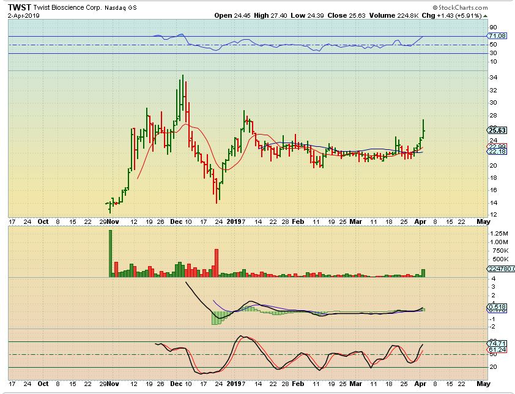The image size is (515, 394).
Task: Select the 25.63 current price tag
Action: pyautogui.click(x=495, y=130)
